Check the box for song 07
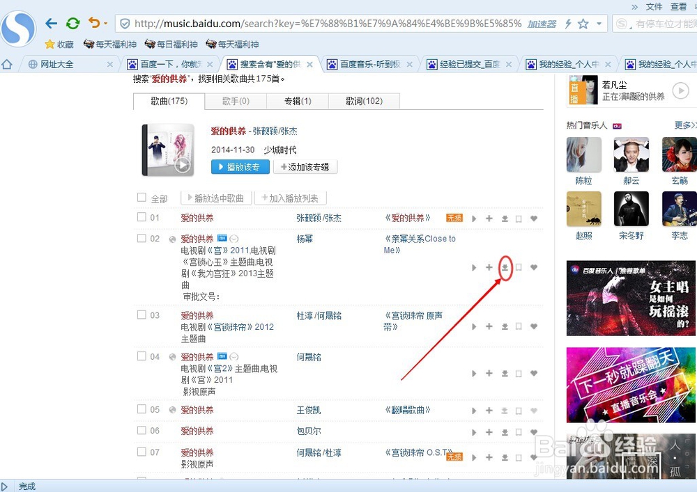Screen dimensions: 697x492 pyautogui.click(x=141, y=452)
